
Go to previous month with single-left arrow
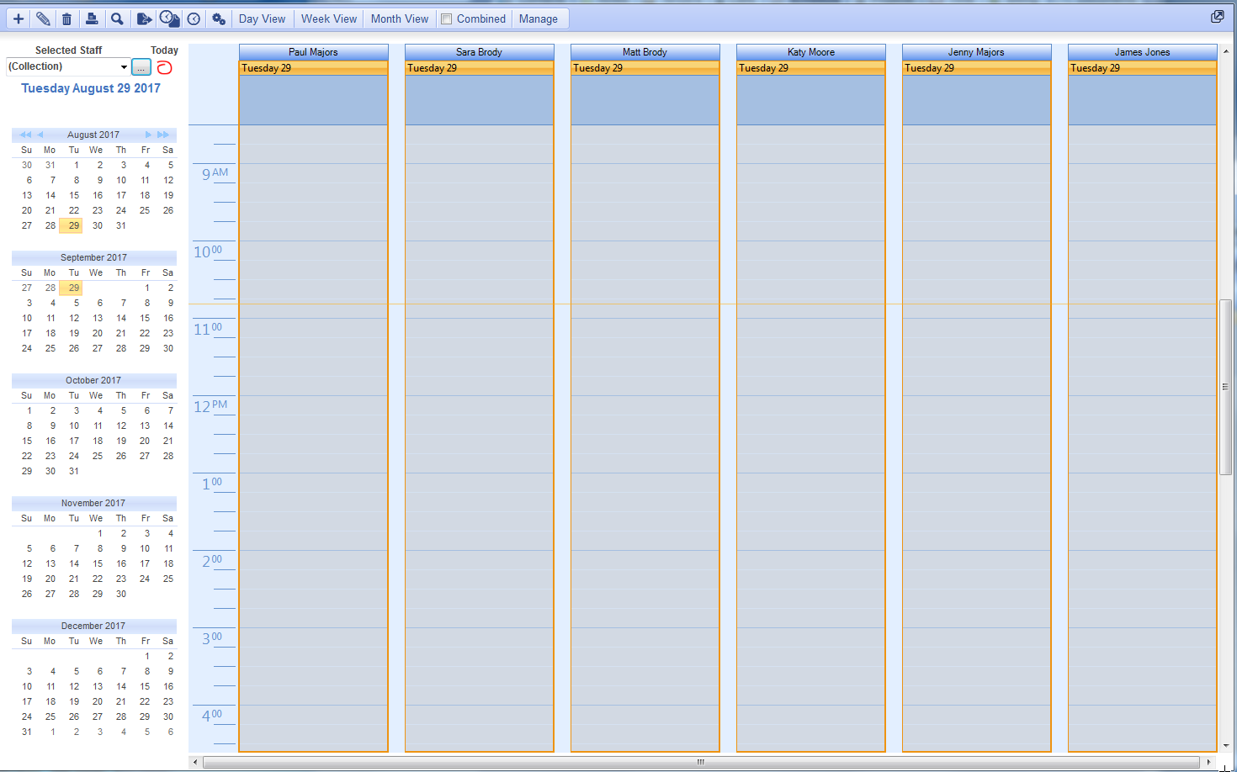point(40,135)
